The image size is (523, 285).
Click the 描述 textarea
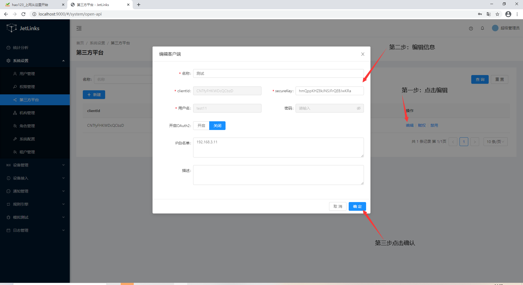pos(278,175)
